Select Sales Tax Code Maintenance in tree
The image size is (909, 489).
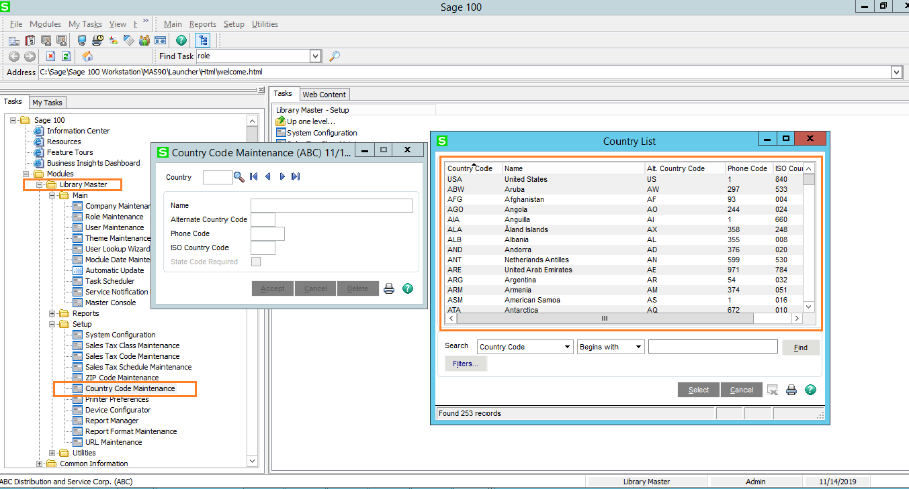tap(132, 356)
